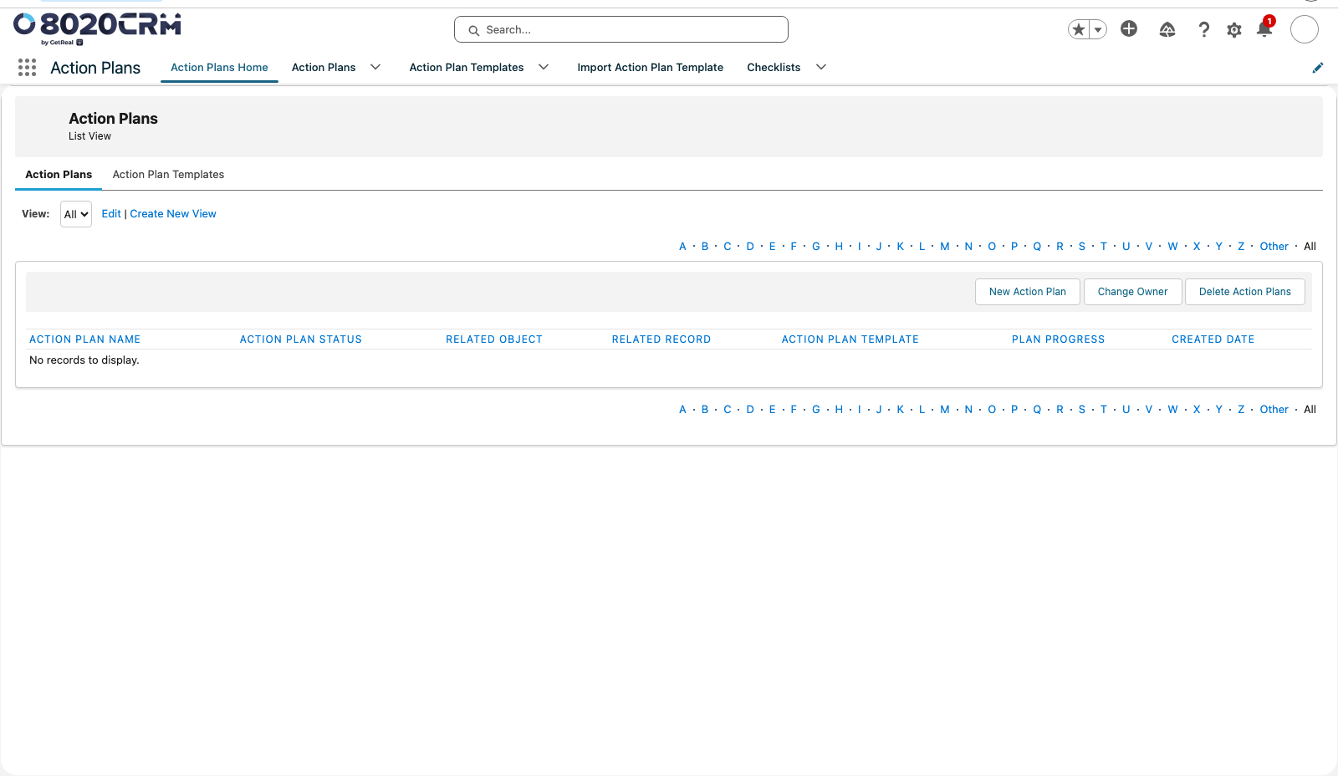Filter by letter S in top alphabet bar
The width and height of the screenshot is (1338, 776).
pyautogui.click(x=1082, y=247)
